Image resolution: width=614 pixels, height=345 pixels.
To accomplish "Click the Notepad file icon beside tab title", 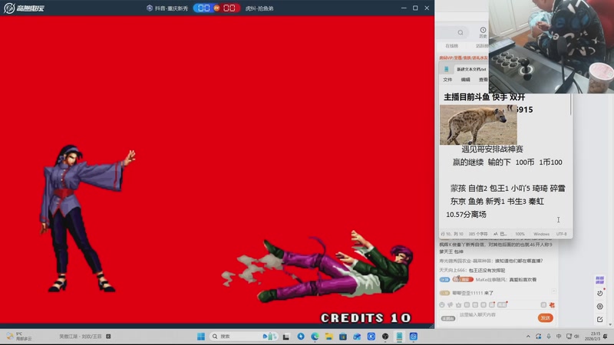I will (447, 69).
